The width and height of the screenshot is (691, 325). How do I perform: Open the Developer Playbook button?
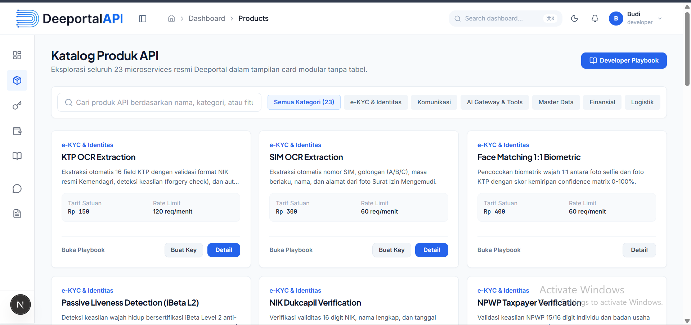pyautogui.click(x=624, y=60)
